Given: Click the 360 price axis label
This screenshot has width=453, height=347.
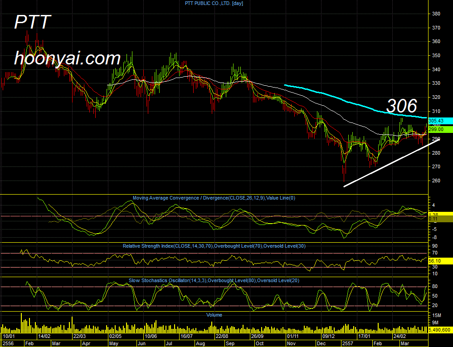Looking at the screenshot, I should click(436, 41).
